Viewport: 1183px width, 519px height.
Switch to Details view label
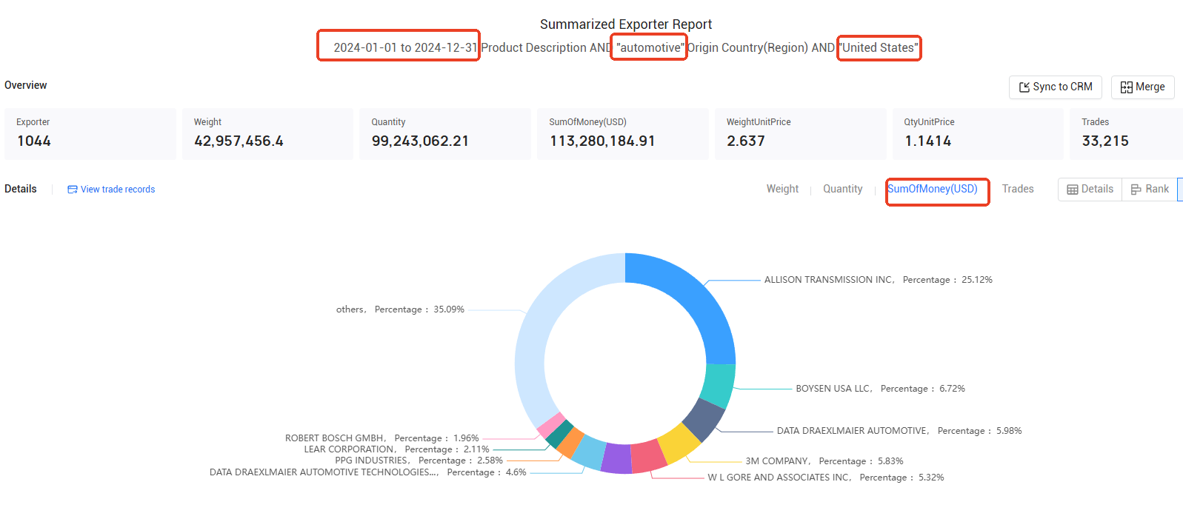click(1097, 189)
